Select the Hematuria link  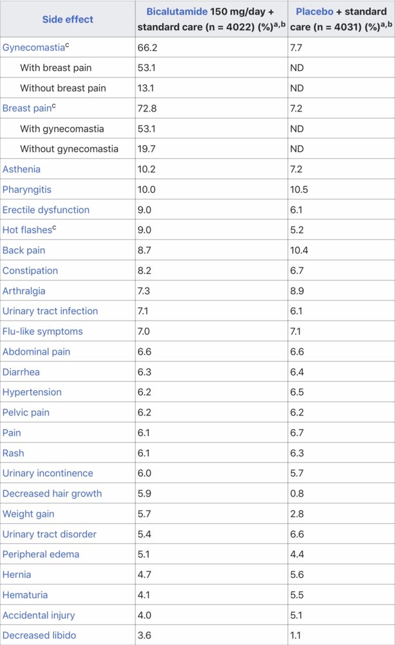click(x=25, y=595)
